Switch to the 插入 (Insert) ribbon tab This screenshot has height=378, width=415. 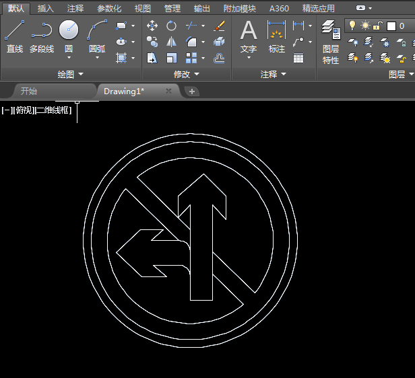click(x=46, y=9)
